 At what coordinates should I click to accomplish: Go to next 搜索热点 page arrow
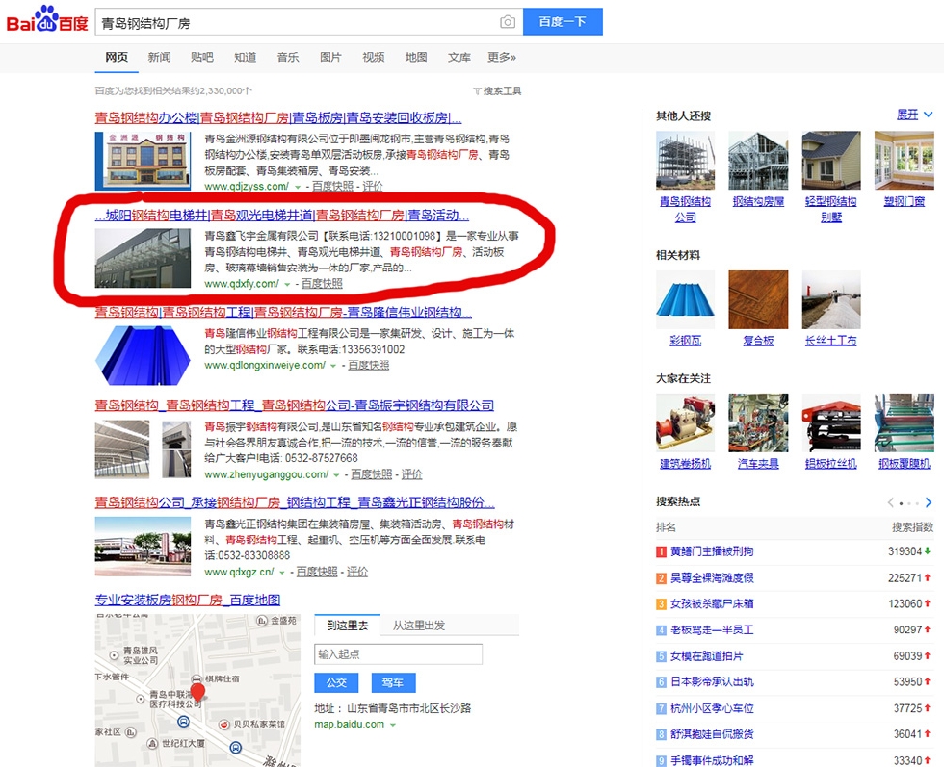click(x=929, y=502)
